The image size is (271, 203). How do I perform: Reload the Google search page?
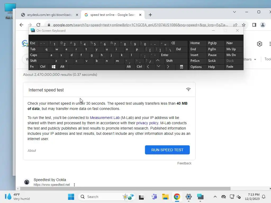(38, 25)
